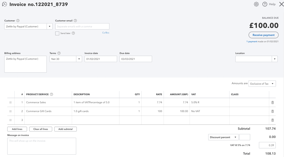284x157 pixels.
Task: Click the VAT cell 'No VAT'
Action: (x=209, y=111)
